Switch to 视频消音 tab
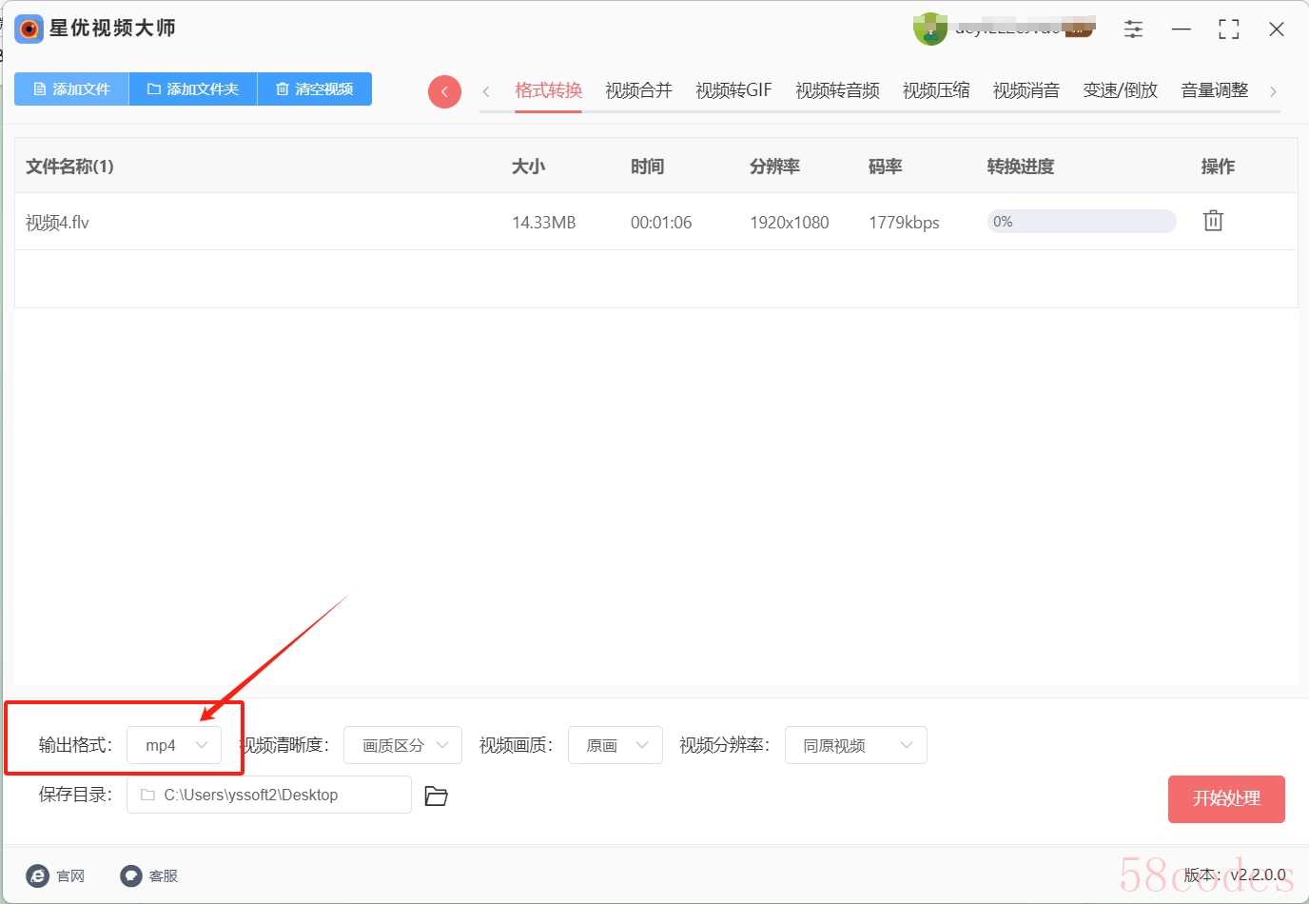The width and height of the screenshot is (1309, 904). [1026, 90]
